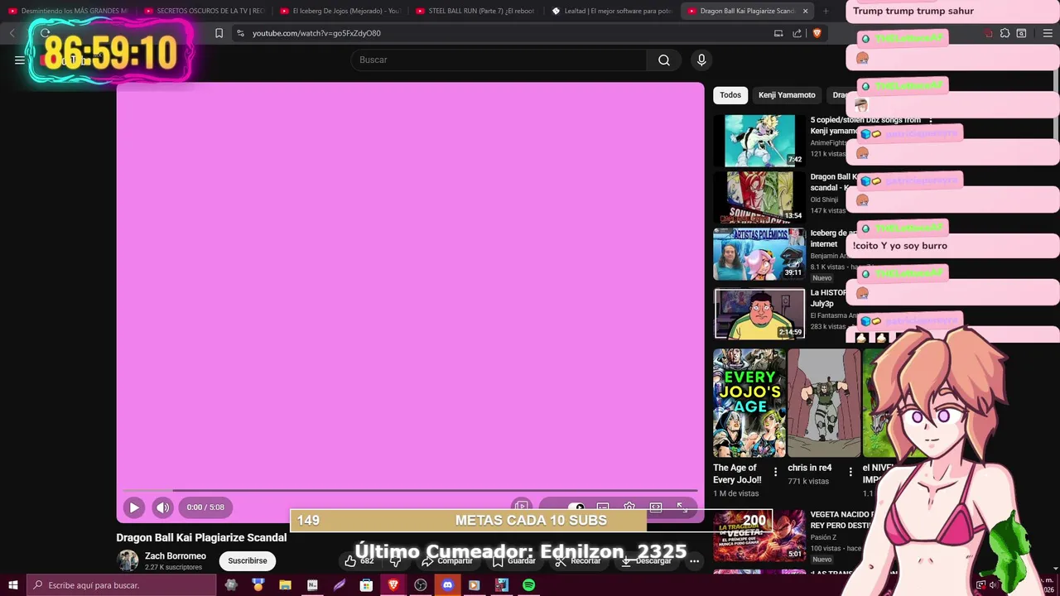Viewport: 1060px width, 596px height.
Task: Select the Kenji Yamamoto filter chip
Action: (x=787, y=95)
